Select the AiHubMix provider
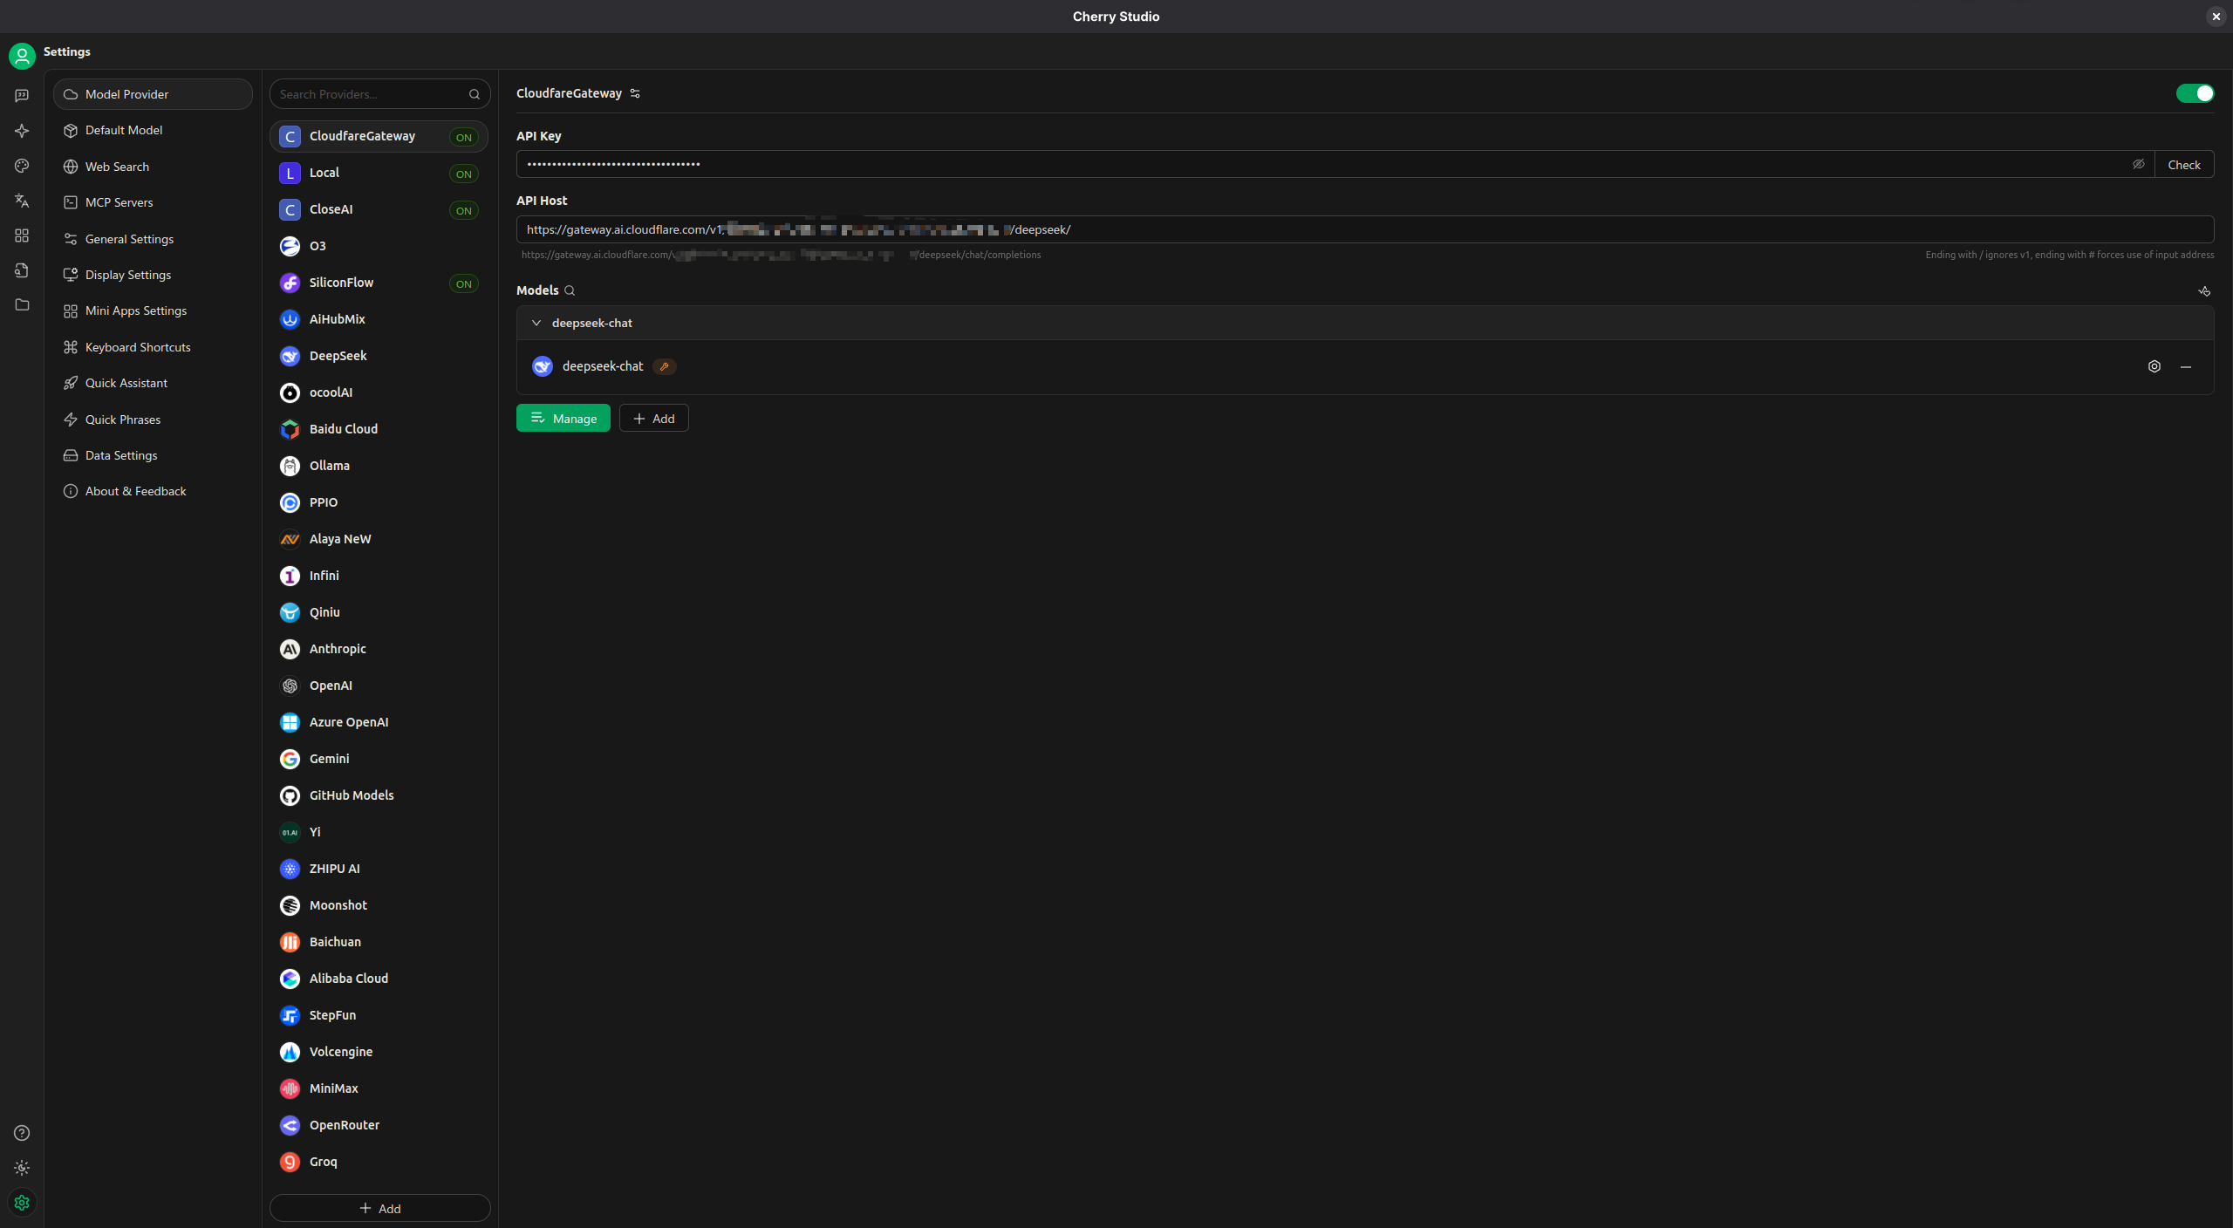The width and height of the screenshot is (2233, 1228). point(379,319)
